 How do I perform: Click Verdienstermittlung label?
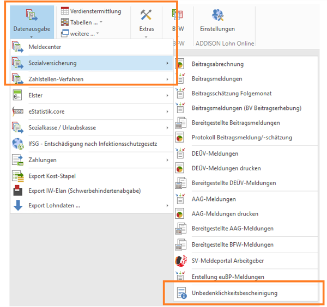click(95, 11)
